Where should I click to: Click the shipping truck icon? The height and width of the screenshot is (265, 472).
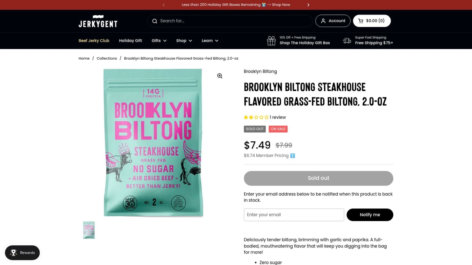pyautogui.click(x=347, y=40)
